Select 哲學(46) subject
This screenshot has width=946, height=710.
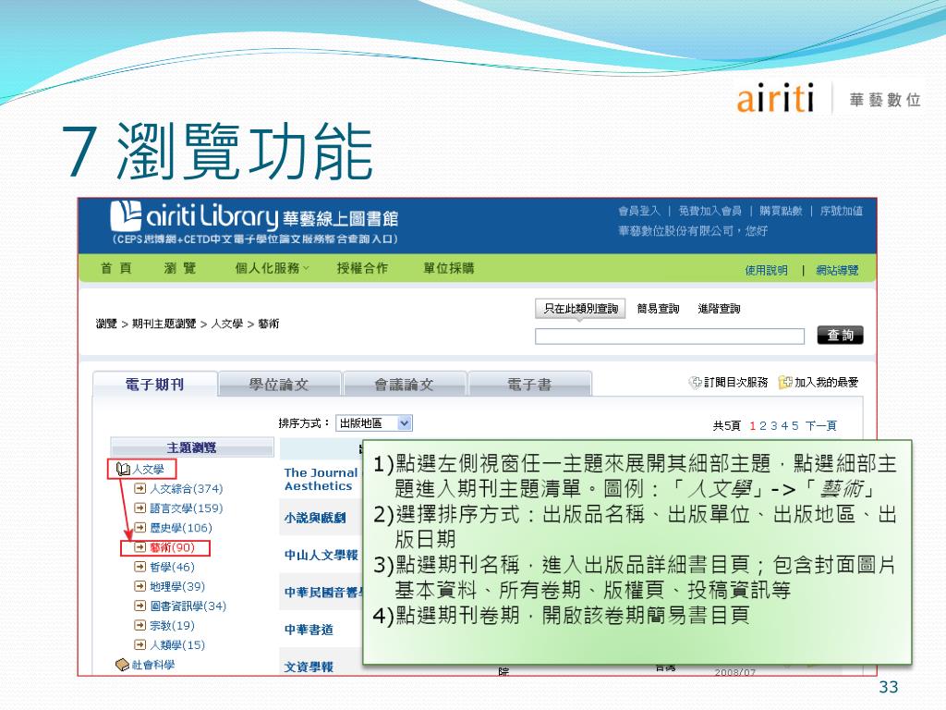click(172, 567)
